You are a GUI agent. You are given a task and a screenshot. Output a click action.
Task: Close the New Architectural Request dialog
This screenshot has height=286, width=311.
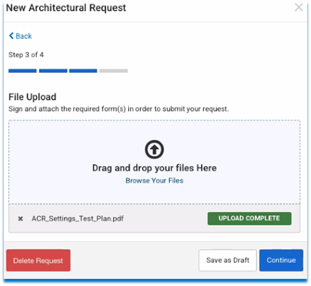pos(299,8)
